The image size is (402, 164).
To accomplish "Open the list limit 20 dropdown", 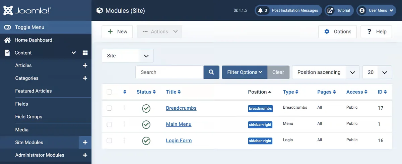I will (x=377, y=72).
